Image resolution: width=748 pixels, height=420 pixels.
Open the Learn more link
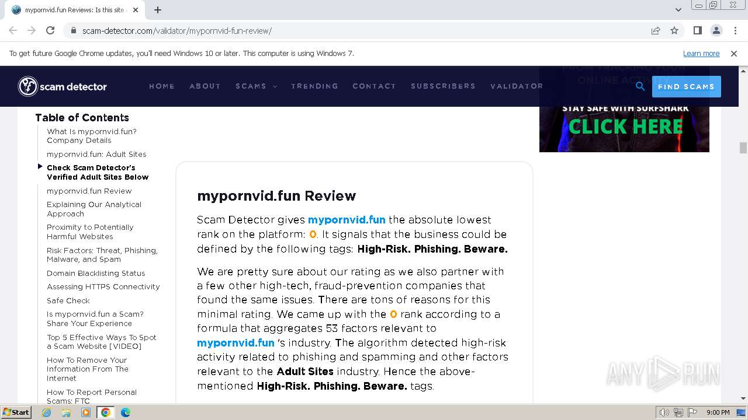coord(701,54)
